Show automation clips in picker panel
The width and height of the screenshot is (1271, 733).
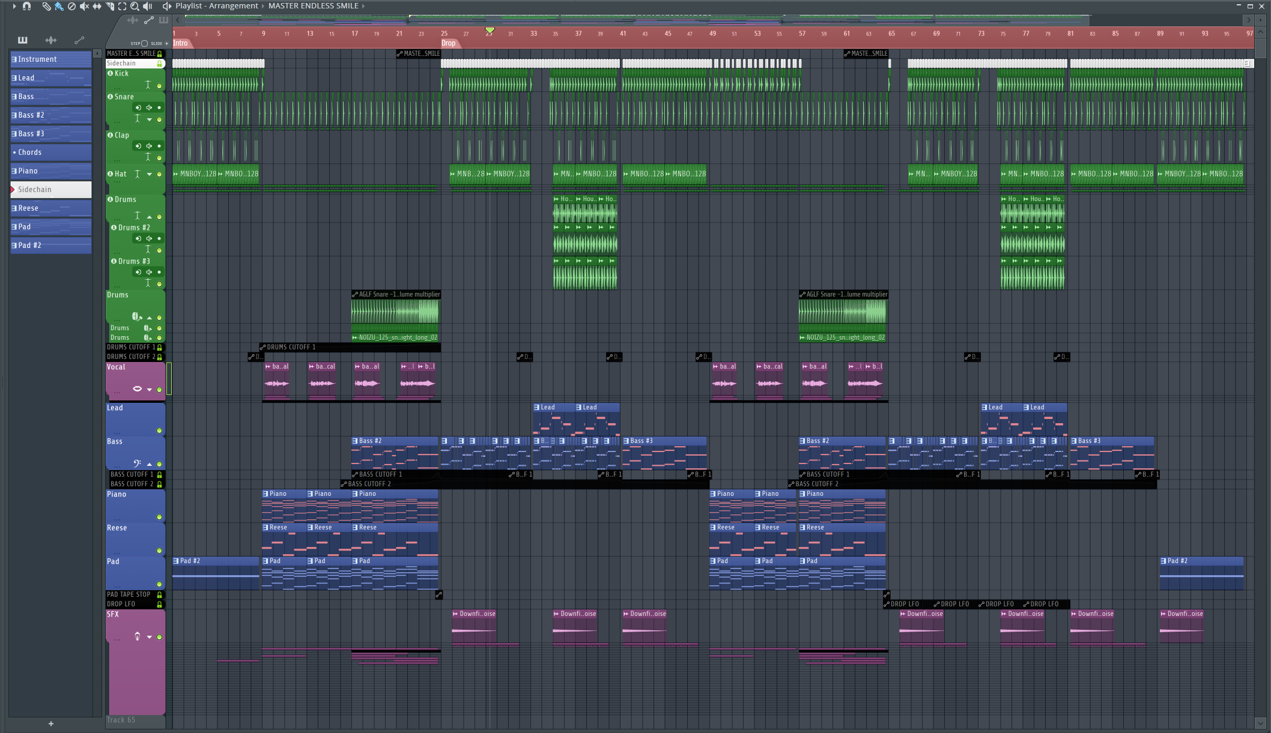point(79,40)
